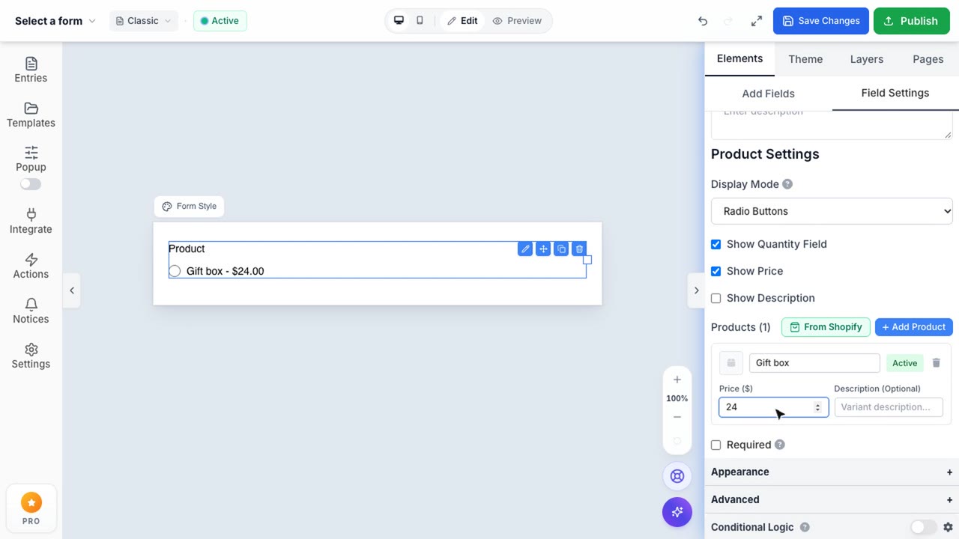Screen dimensions: 959x539
Task: Open Conditional Logic settings gear
Action: tap(948, 527)
